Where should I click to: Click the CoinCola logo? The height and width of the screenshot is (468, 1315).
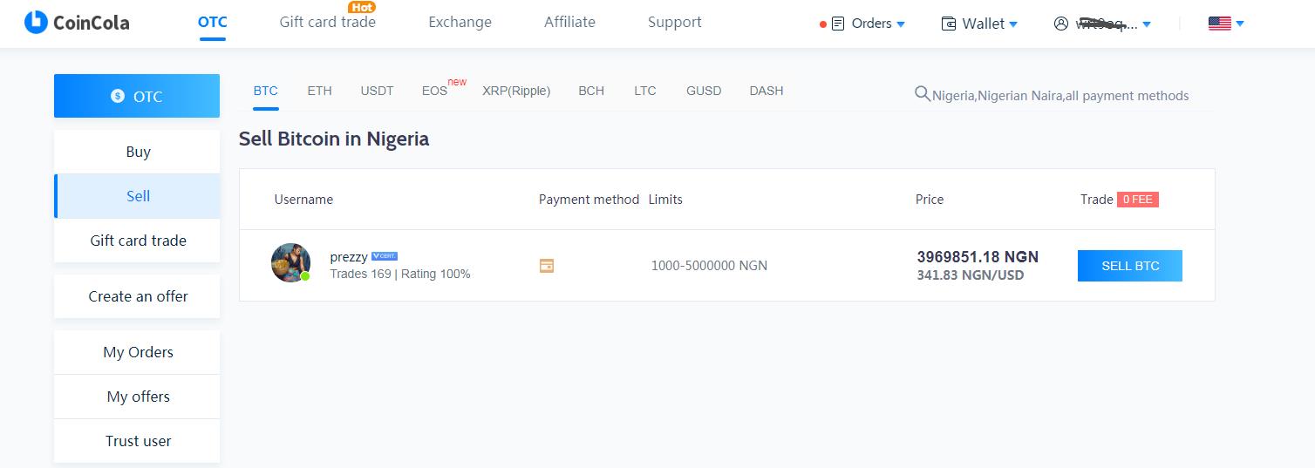(x=77, y=23)
